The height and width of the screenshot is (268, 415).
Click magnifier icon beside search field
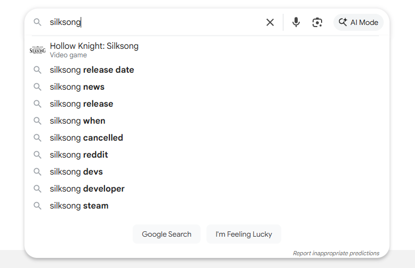pos(37,22)
